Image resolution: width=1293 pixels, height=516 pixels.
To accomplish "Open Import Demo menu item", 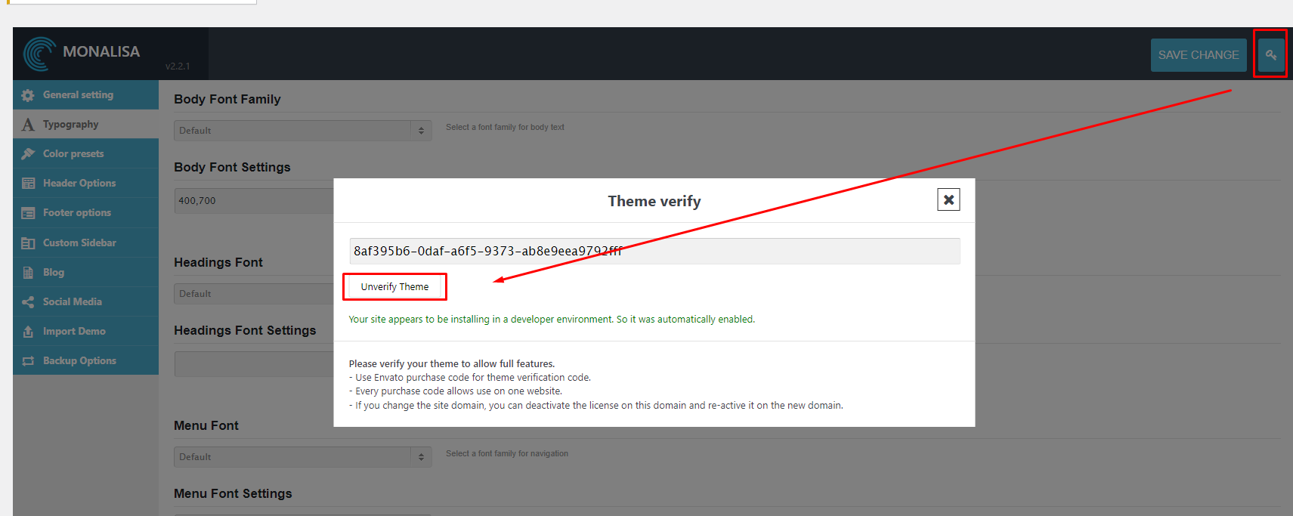I will pyautogui.click(x=85, y=331).
